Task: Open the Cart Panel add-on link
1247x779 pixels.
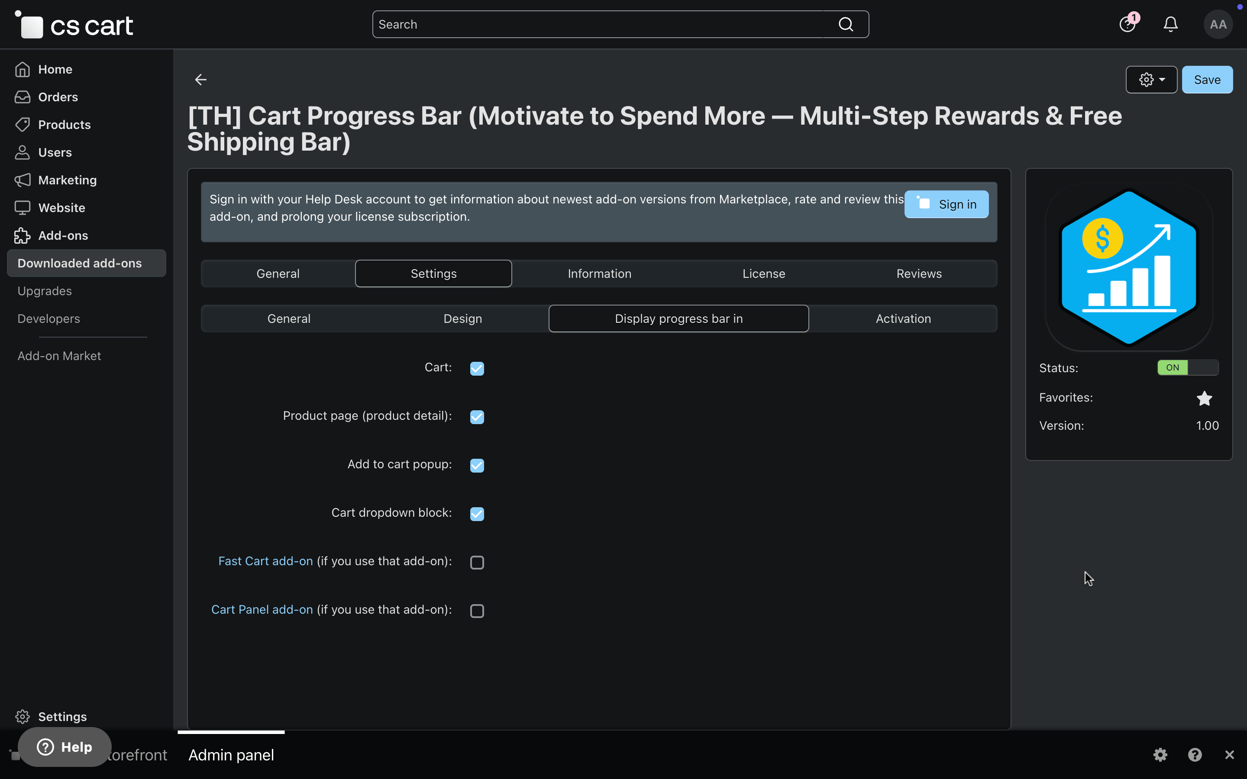Action: pos(262,609)
